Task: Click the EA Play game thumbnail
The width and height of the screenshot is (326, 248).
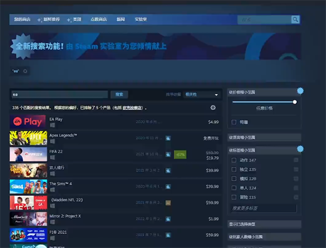Action: [x=28, y=121]
